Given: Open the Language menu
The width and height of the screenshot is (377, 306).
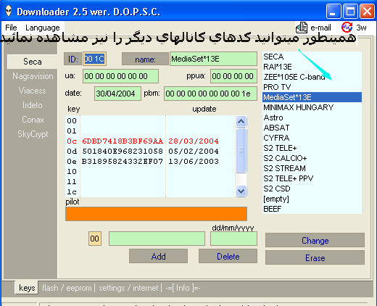Looking at the screenshot, I should pyautogui.click(x=43, y=28).
